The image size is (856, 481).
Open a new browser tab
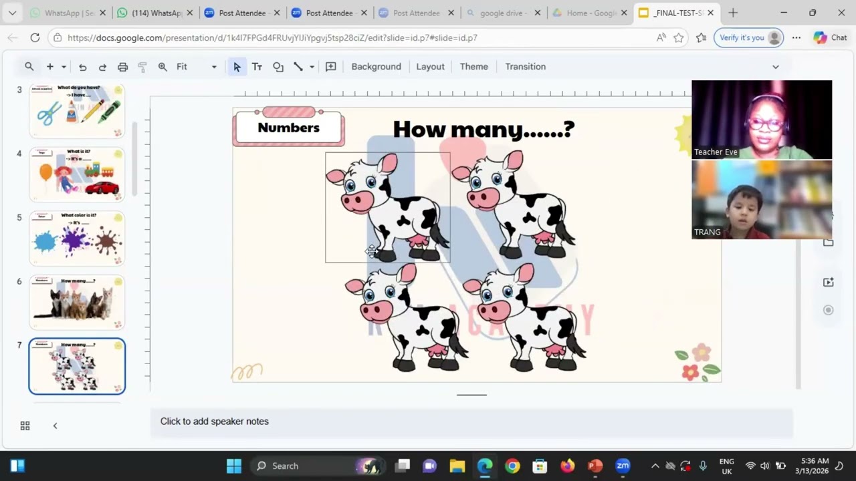tap(733, 13)
